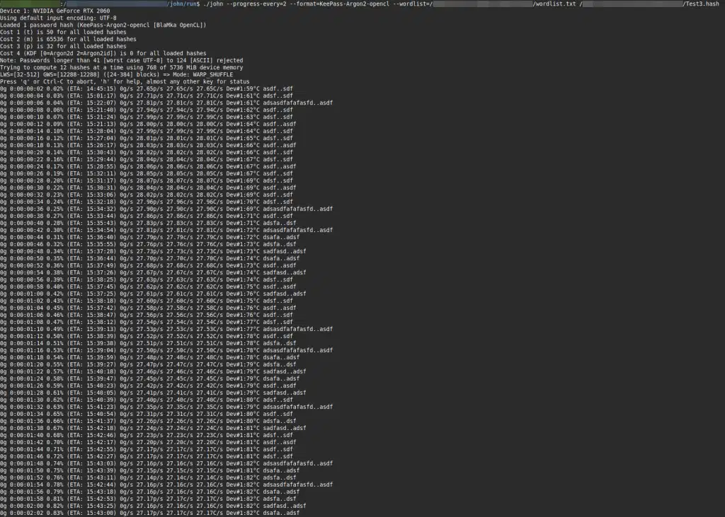The width and height of the screenshot is (725, 517).
Task: Click 'Test3.hash' in the command line
Action: [702, 4]
